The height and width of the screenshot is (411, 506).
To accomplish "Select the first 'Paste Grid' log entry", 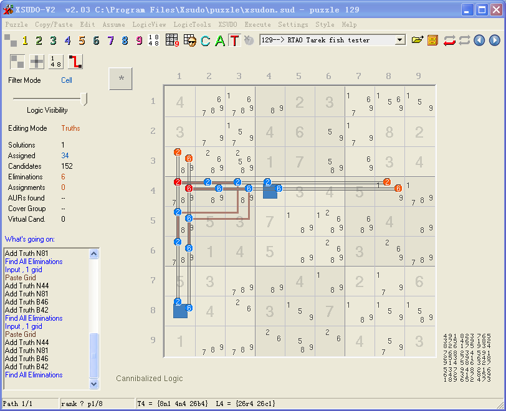I will (x=21, y=278).
